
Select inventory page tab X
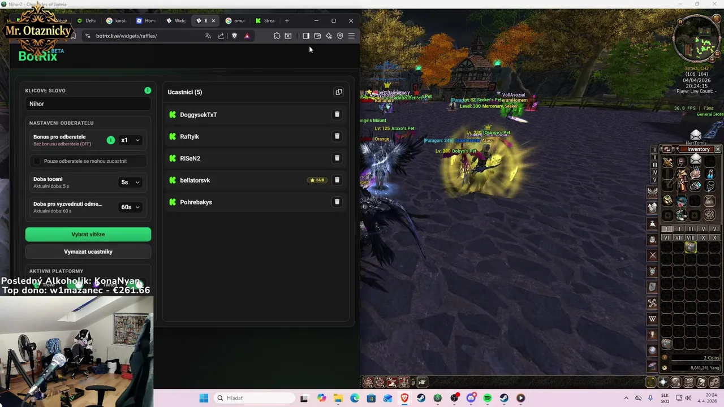715,237
